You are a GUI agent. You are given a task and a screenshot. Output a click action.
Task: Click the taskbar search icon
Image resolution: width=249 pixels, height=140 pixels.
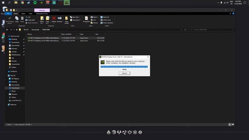tap(9, 3)
